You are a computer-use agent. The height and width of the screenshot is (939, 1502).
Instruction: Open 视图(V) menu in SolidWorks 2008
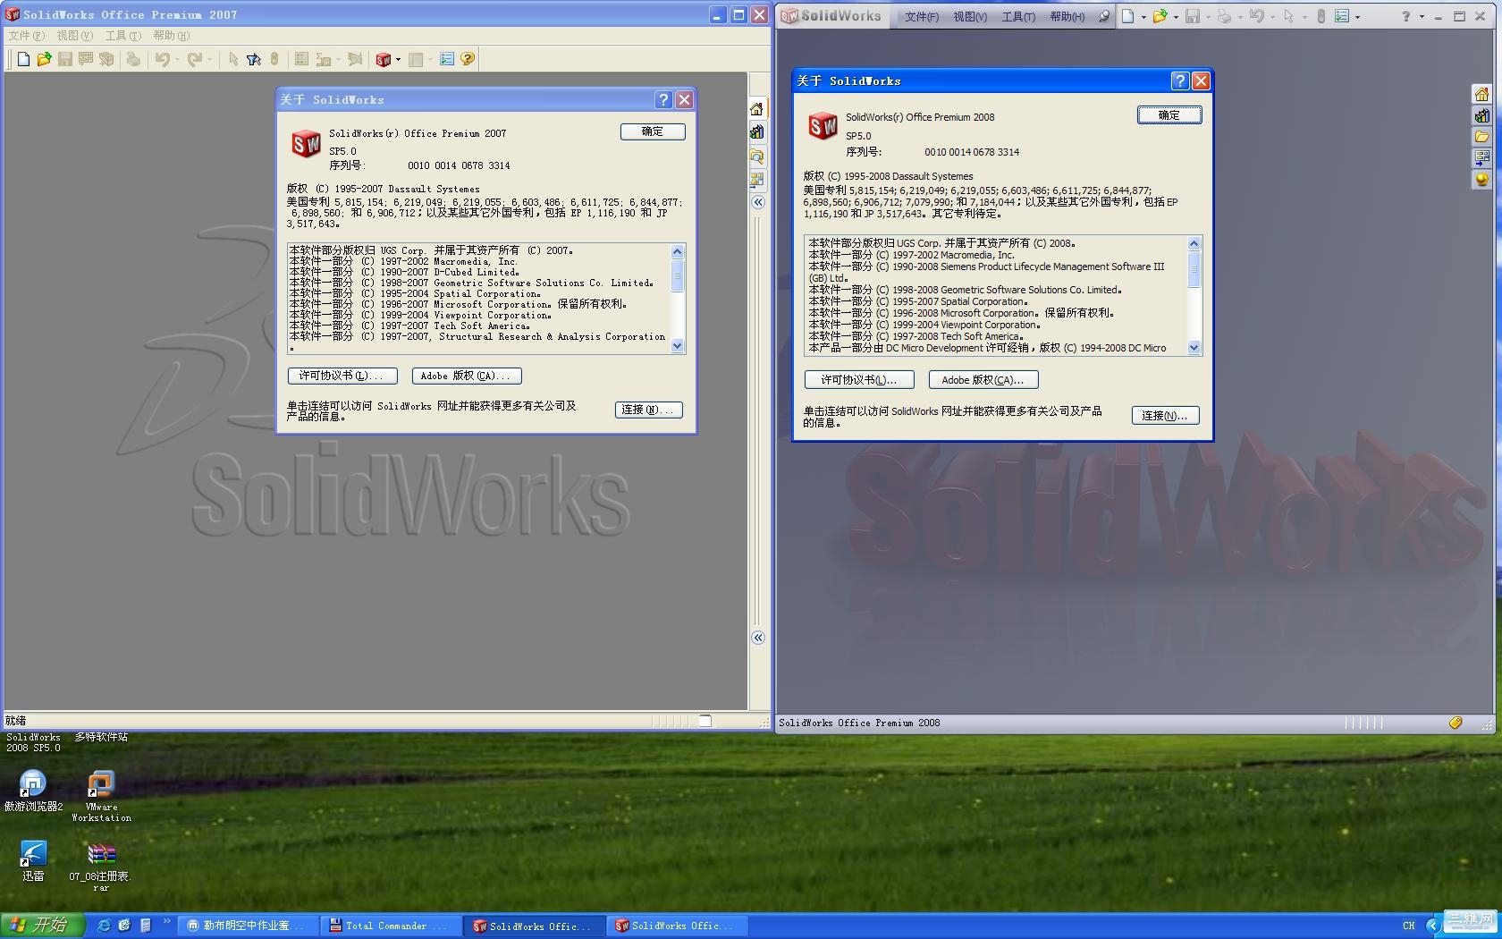tap(970, 17)
